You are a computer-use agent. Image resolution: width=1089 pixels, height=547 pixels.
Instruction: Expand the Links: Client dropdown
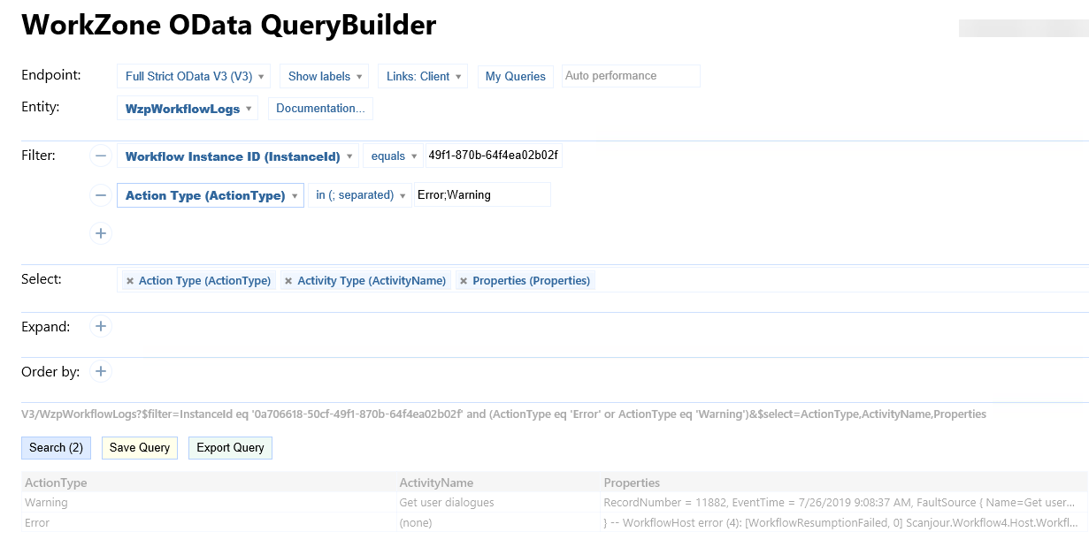click(422, 77)
